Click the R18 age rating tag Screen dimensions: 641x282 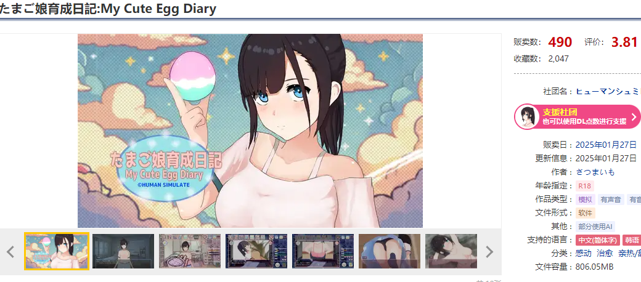(584, 186)
